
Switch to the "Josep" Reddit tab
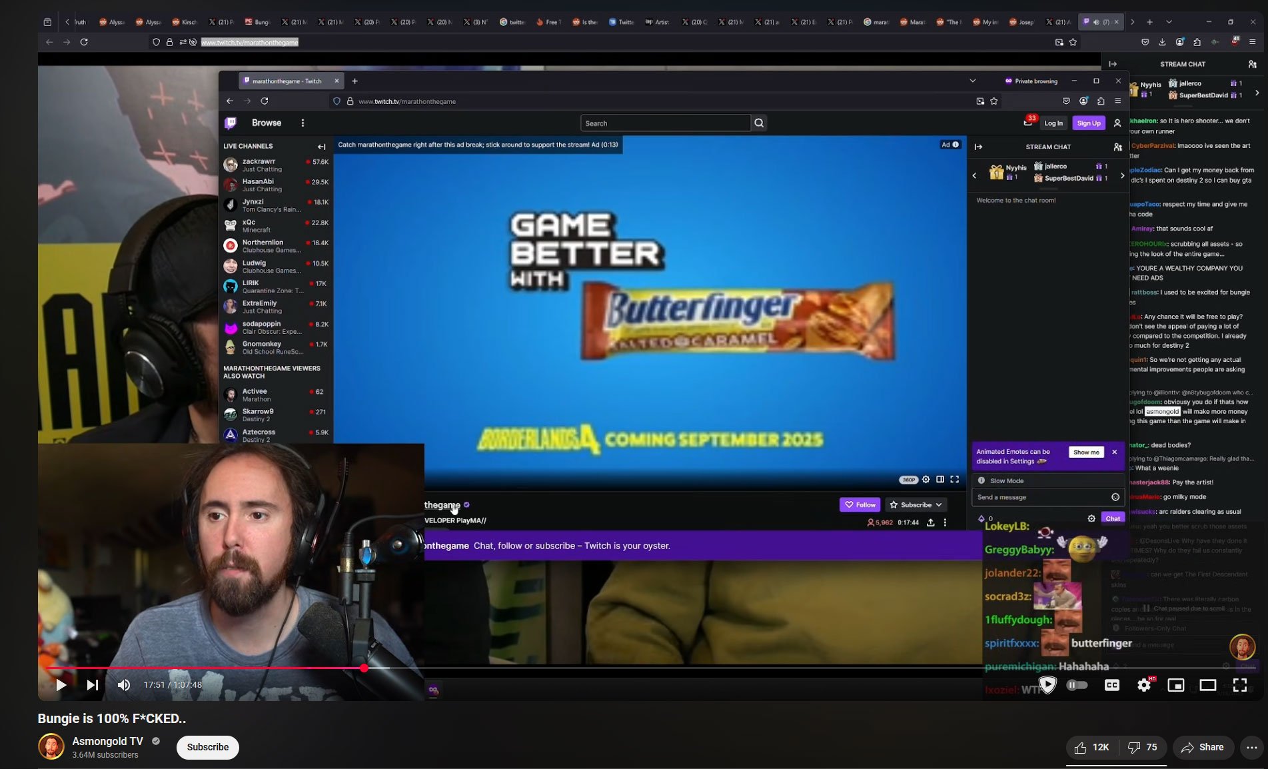[x=1021, y=22]
